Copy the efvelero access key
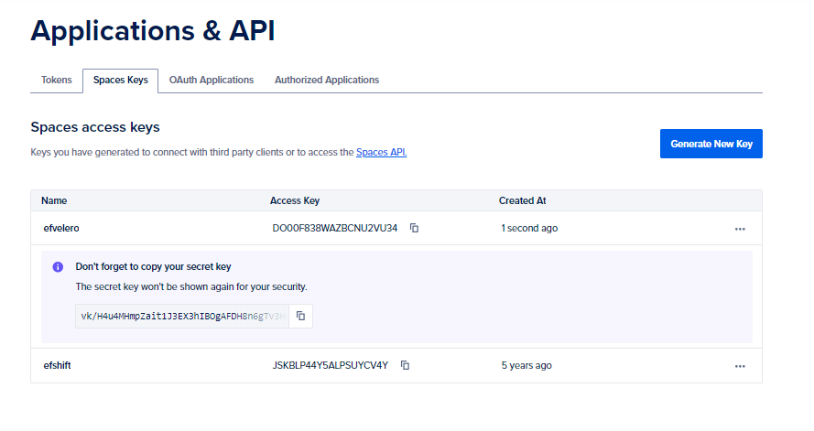The image size is (814, 431). (414, 228)
